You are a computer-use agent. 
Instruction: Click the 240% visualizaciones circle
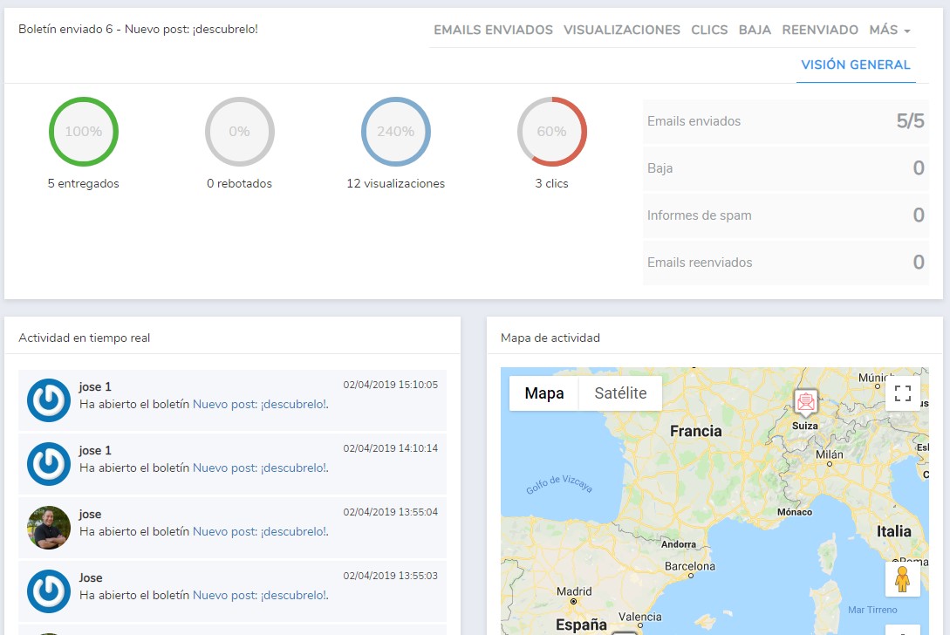(x=396, y=132)
